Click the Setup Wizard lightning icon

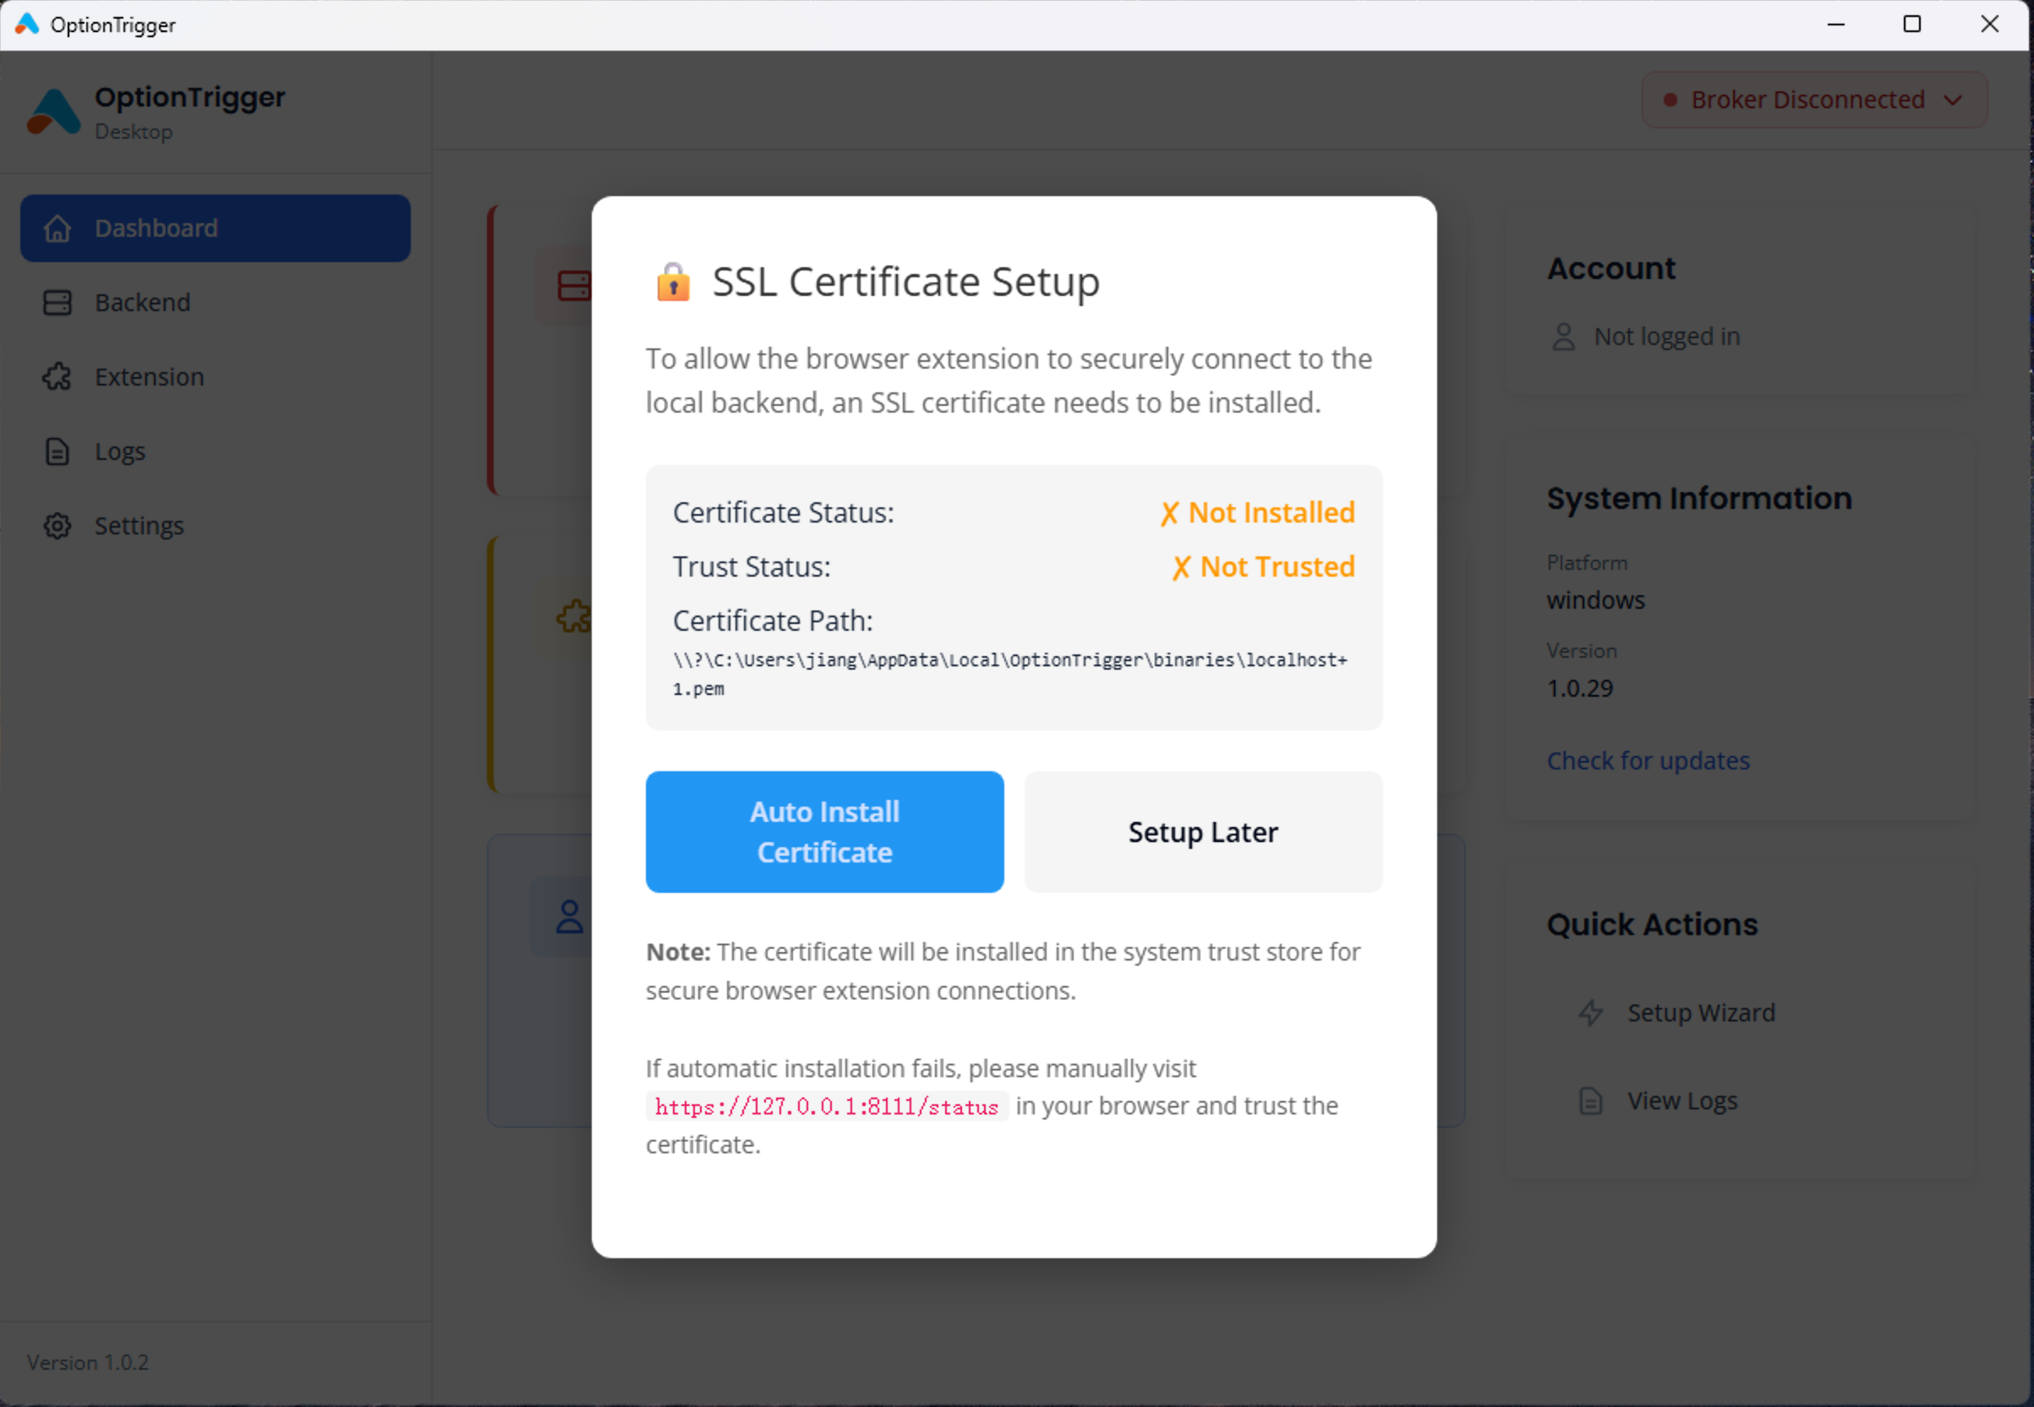click(1591, 1012)
